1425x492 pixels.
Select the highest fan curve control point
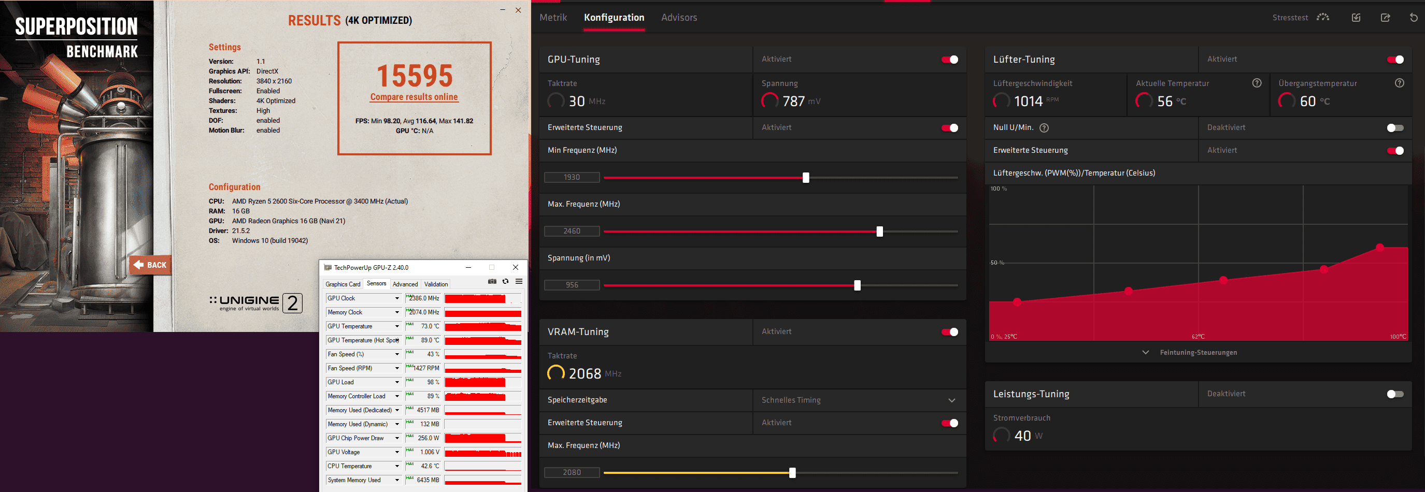pos(1379,247)
